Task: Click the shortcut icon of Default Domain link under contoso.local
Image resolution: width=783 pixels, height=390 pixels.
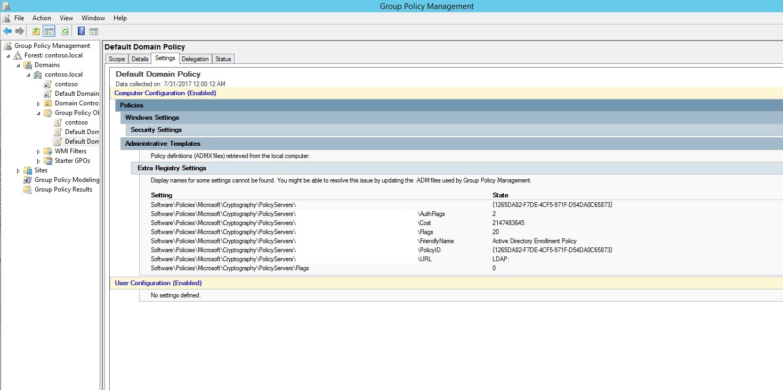Action: pyautogui.click(x=48, y=94)
